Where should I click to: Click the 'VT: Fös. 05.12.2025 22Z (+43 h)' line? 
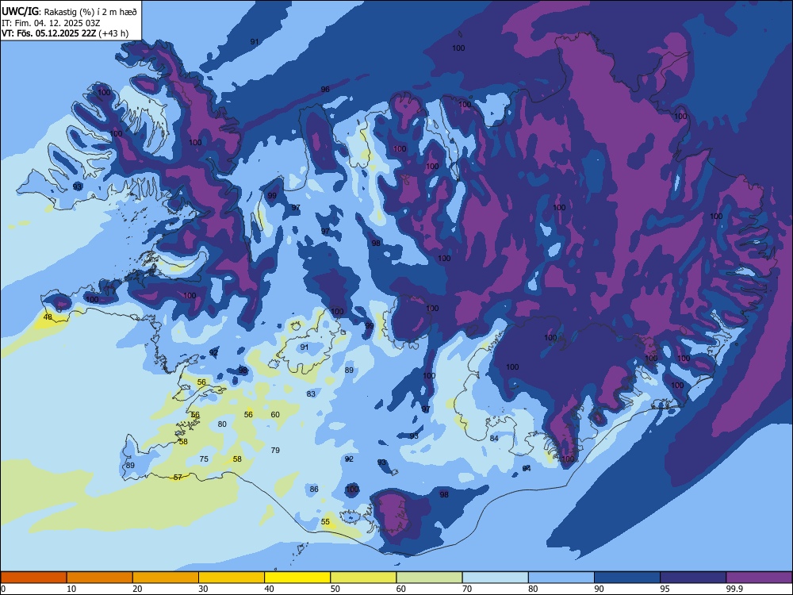point(65,33)
